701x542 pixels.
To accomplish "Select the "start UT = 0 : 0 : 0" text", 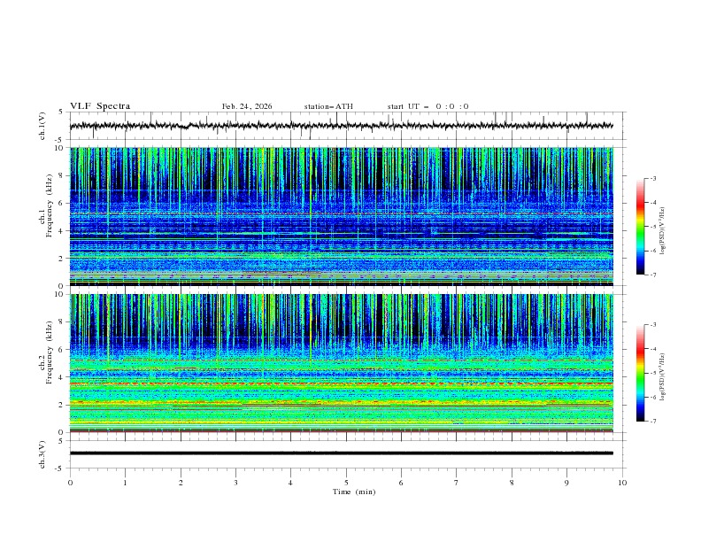I will point(428,106).
